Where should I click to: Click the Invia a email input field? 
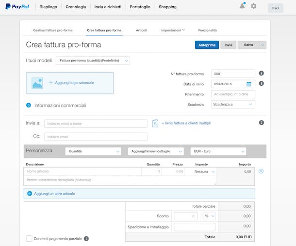coord(96,123)
